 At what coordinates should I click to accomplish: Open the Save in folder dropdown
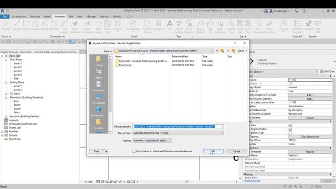[212, 51]
